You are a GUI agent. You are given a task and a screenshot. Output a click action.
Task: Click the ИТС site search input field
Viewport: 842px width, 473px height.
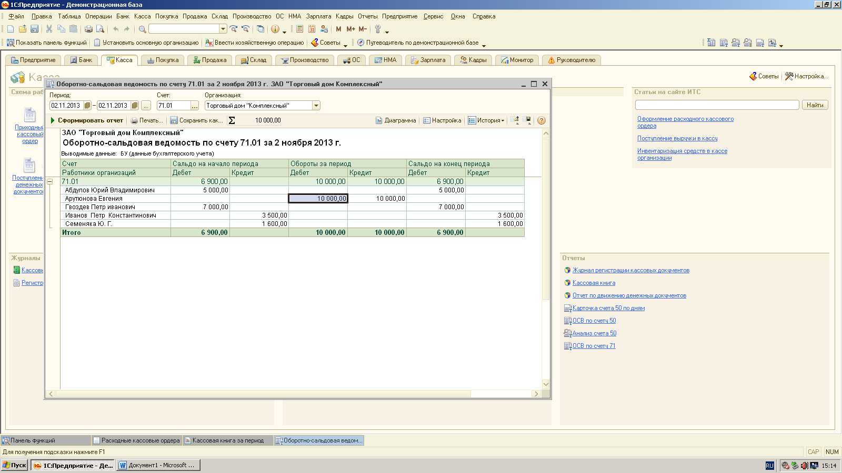coord(717,105)
